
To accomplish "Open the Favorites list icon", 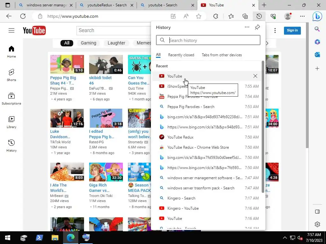I will (231, 16).
